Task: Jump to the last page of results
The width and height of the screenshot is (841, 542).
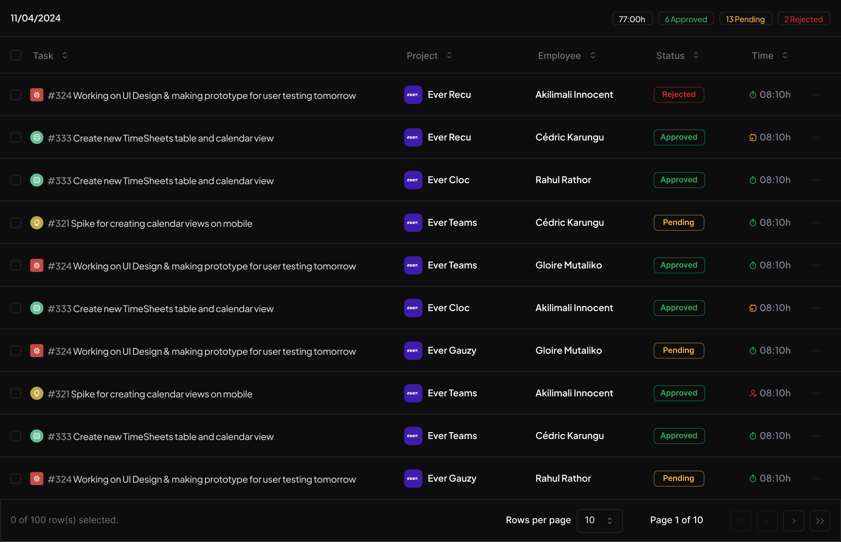Action: [x=820, y=521]
